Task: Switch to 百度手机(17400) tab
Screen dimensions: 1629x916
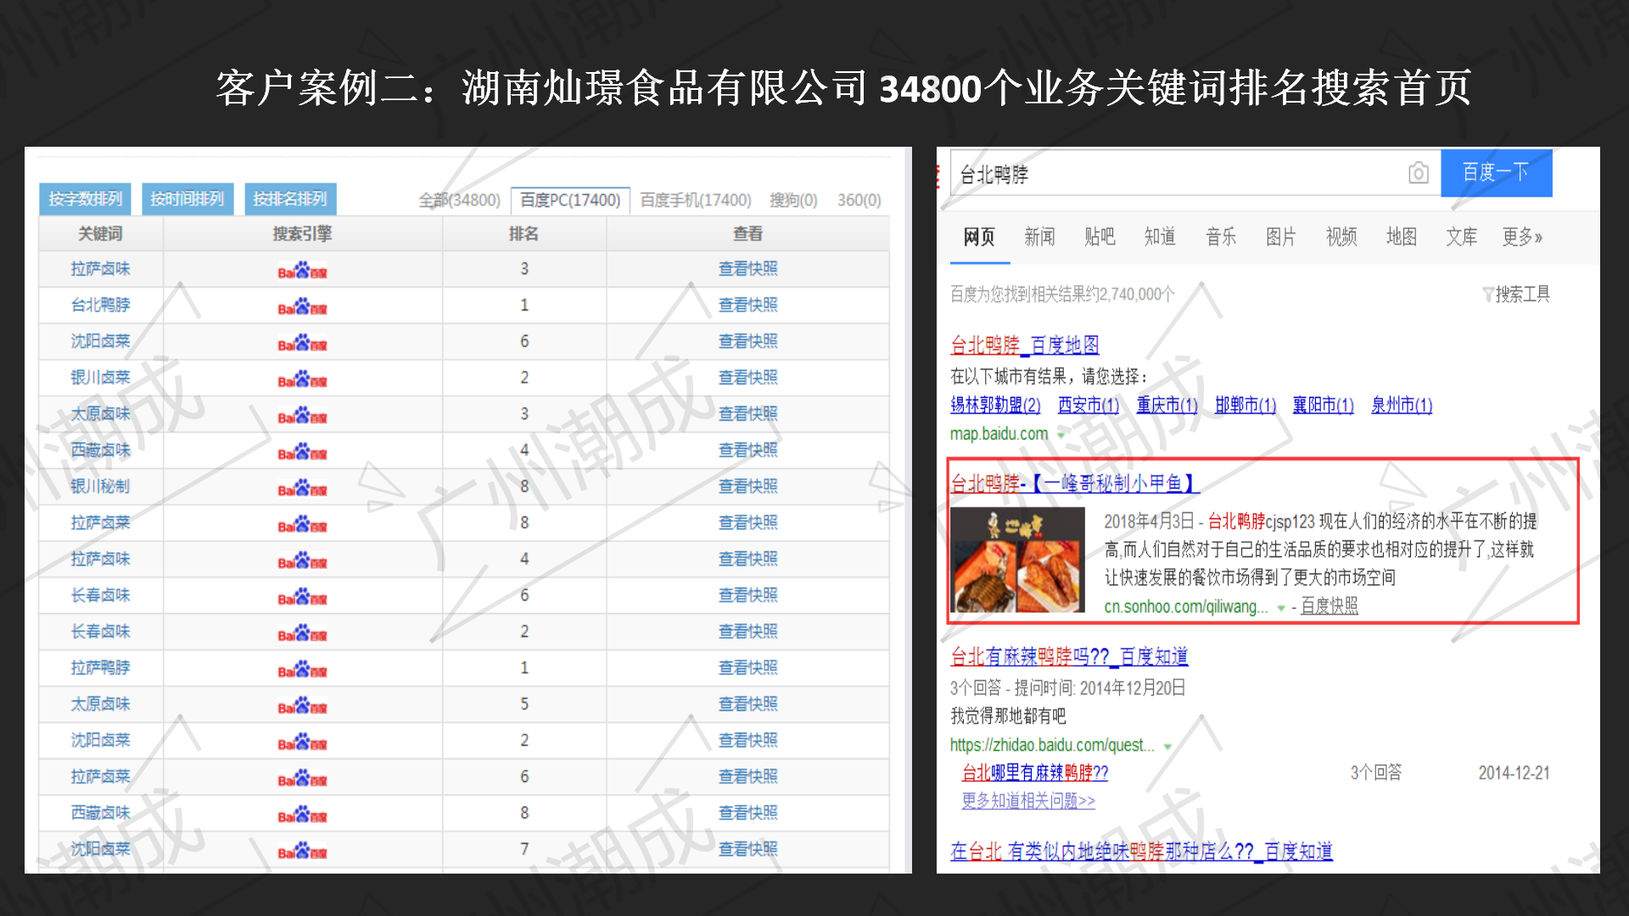Action: [695, 200]
